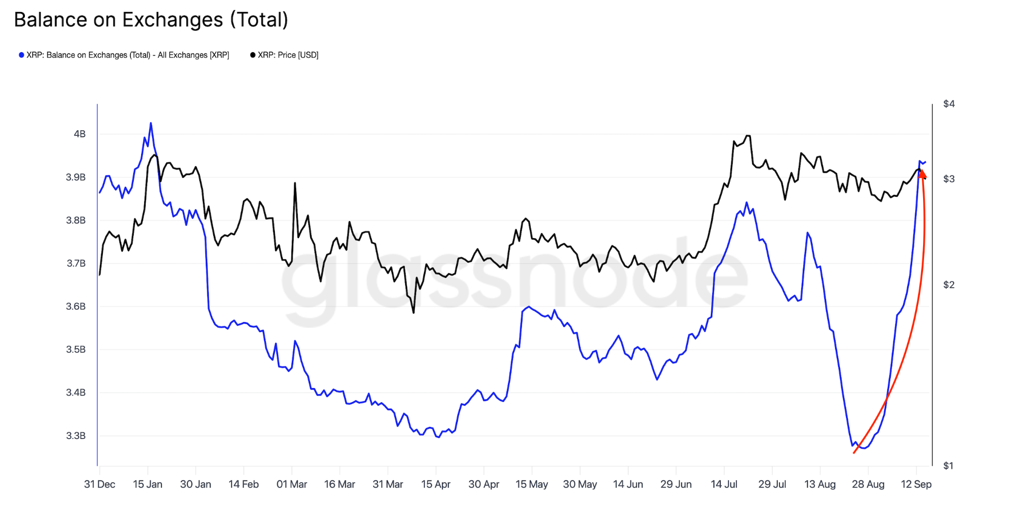Select the 3.3B label on the left axis

76,436
